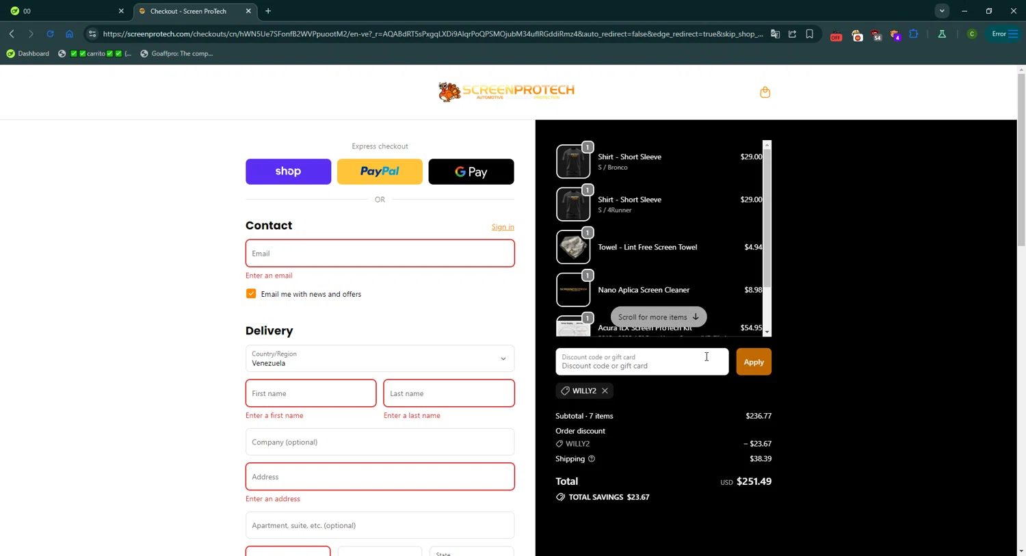The image size is (1026, 556).
Task: Click the monkey extension with badge 4
Action: tap(895, 36)
